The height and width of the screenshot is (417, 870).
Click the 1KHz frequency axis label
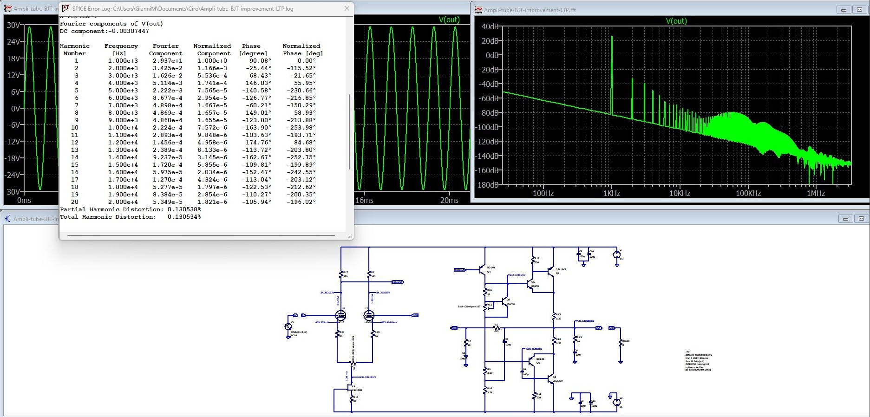tap(612, 193)
